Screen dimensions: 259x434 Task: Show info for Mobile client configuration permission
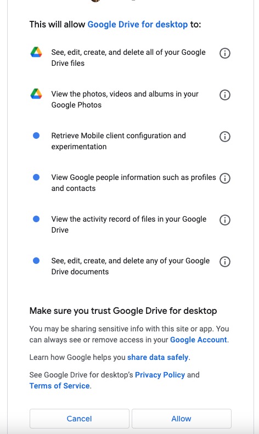[x=224, y=137]
